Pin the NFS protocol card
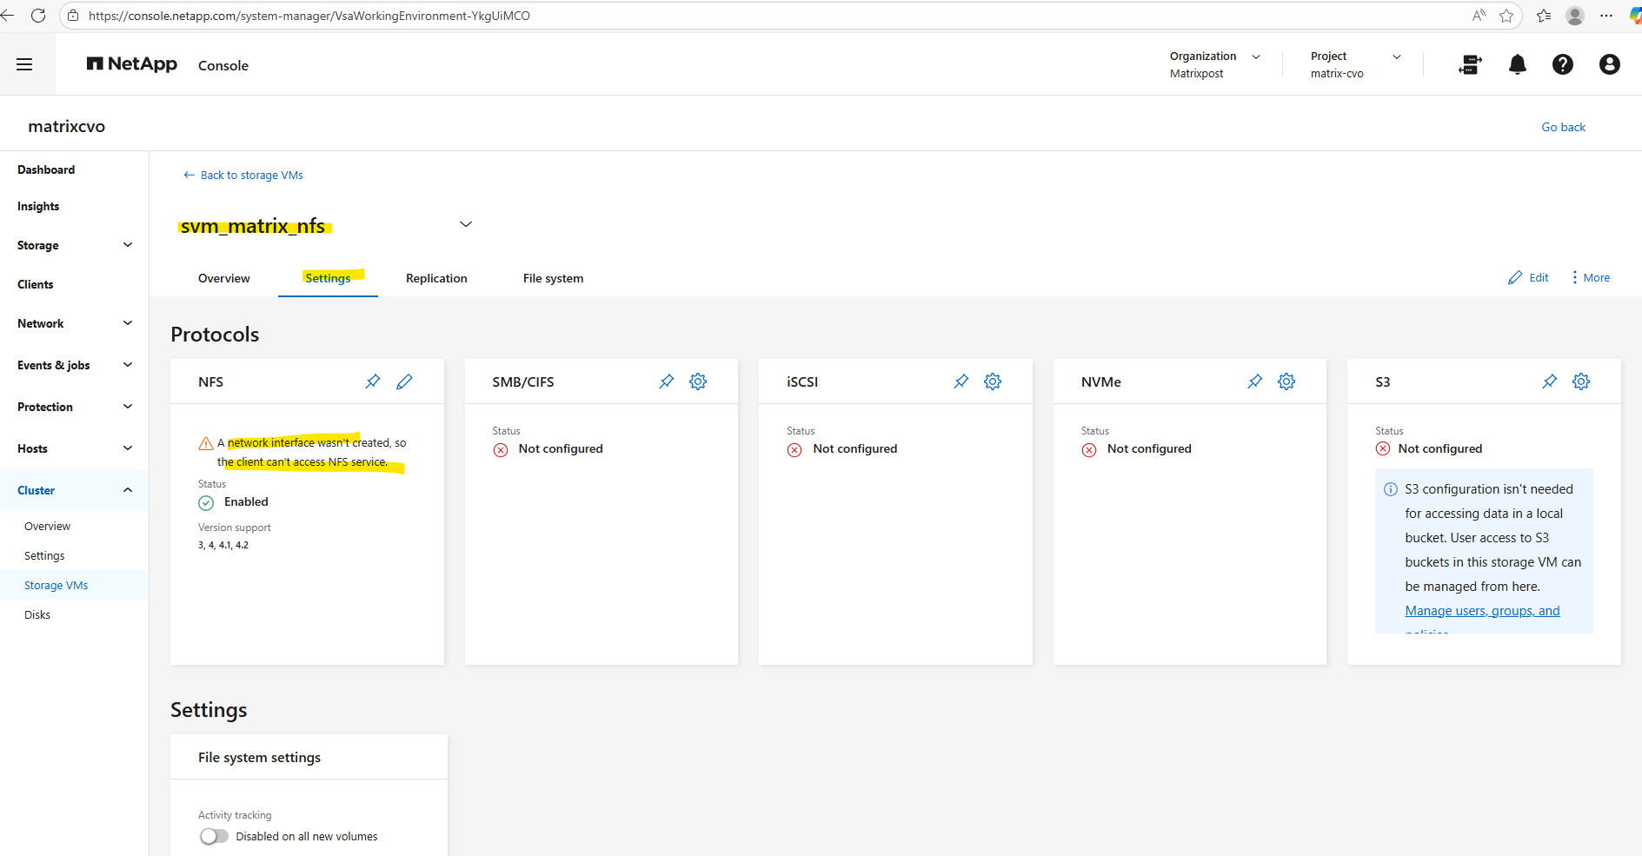 pos(373,382)
